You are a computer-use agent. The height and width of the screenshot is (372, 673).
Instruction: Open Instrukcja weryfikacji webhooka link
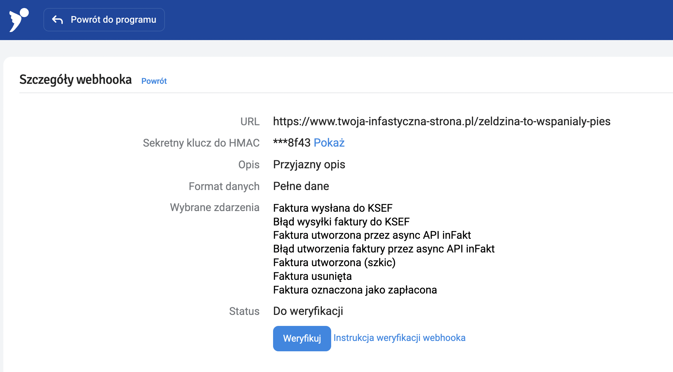399,338
